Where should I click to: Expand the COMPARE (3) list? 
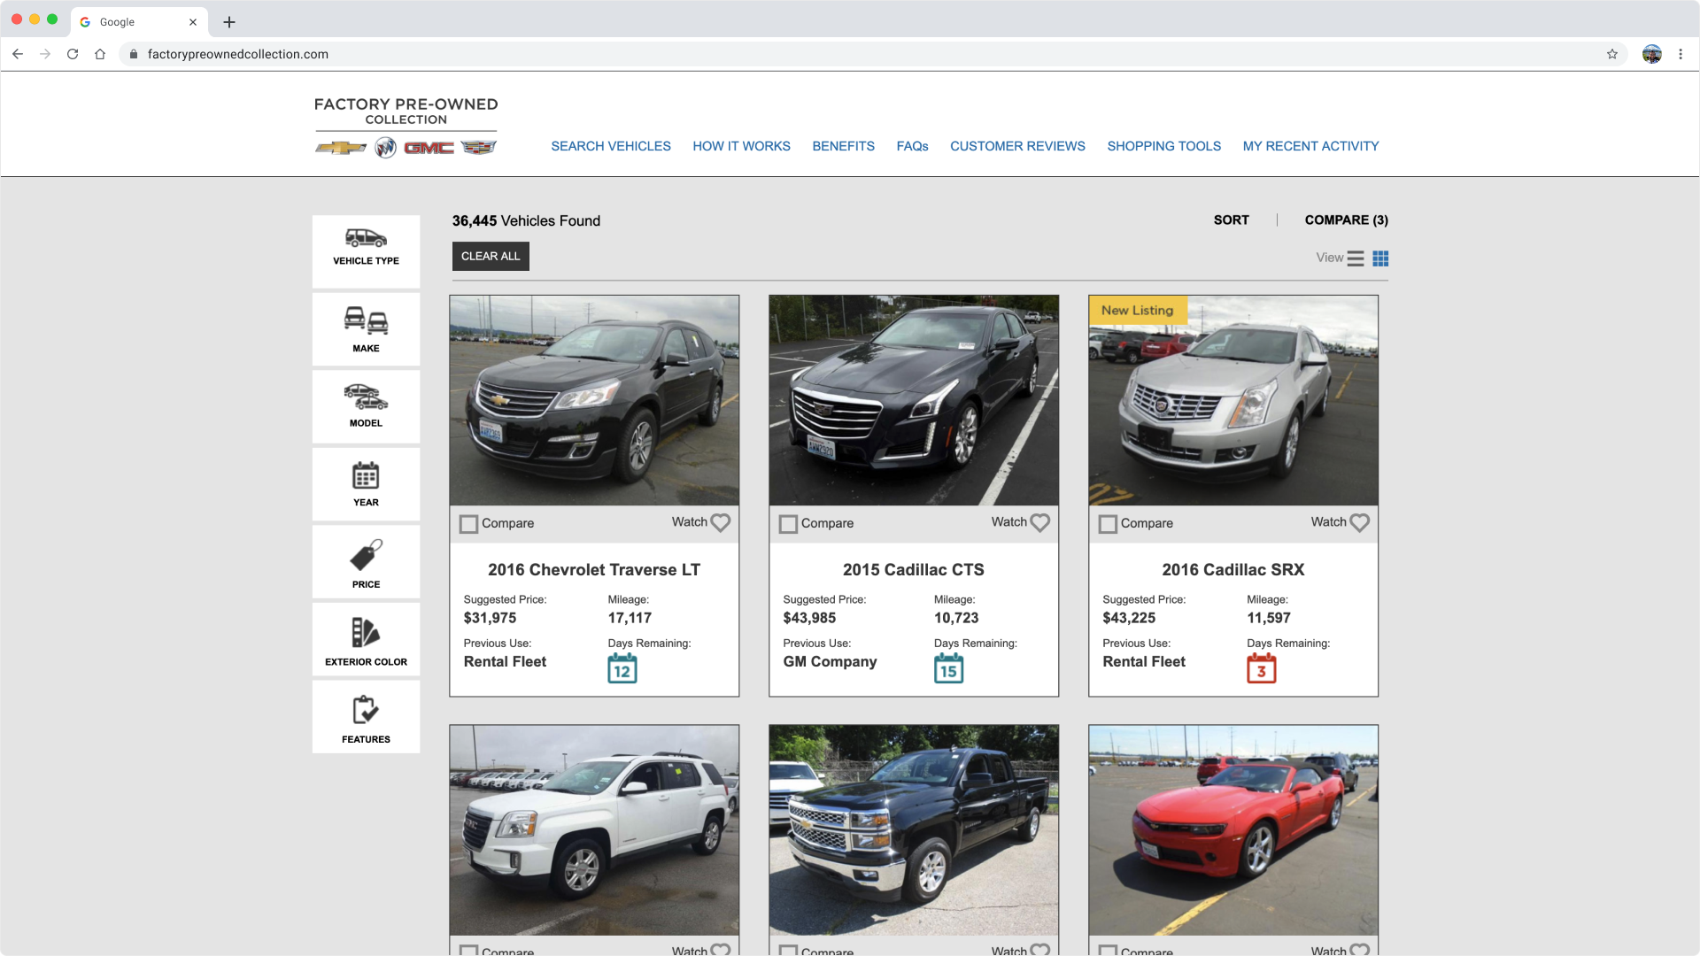click(x=1346, y=220)
